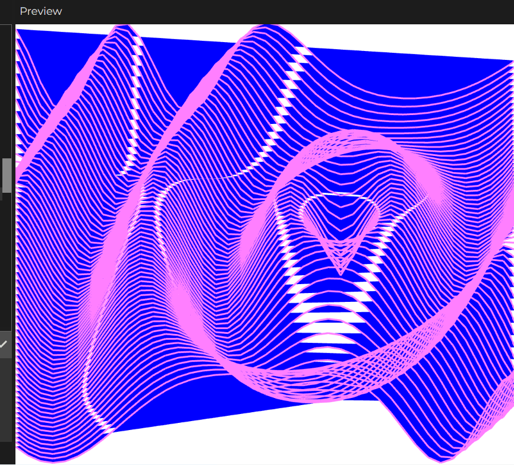
Task: Click the checkmark icon in left panel
Action: point(4,344)
